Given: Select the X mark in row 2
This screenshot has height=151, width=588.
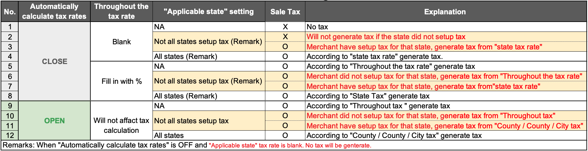Looking at the screenshot, I should 285,37.
